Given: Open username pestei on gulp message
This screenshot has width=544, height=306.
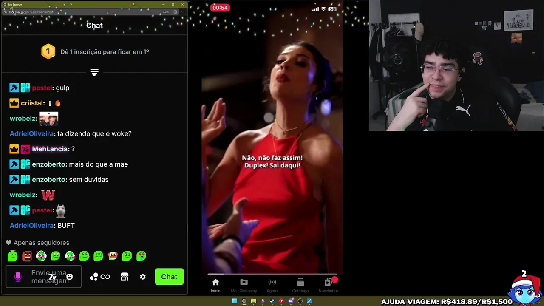Looking at the screenshot, I should 42,88.
